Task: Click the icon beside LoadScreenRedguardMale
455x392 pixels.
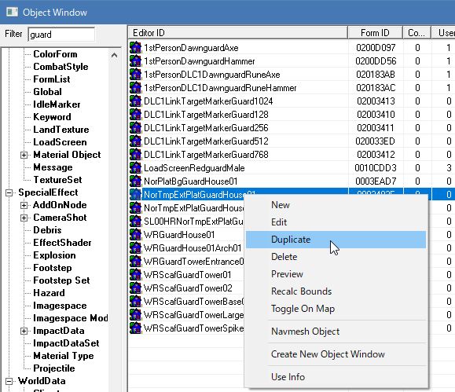Action: point(135,167)
